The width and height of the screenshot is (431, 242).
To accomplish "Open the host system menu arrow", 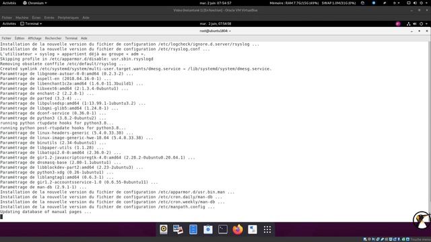I will tap(427, 3).
